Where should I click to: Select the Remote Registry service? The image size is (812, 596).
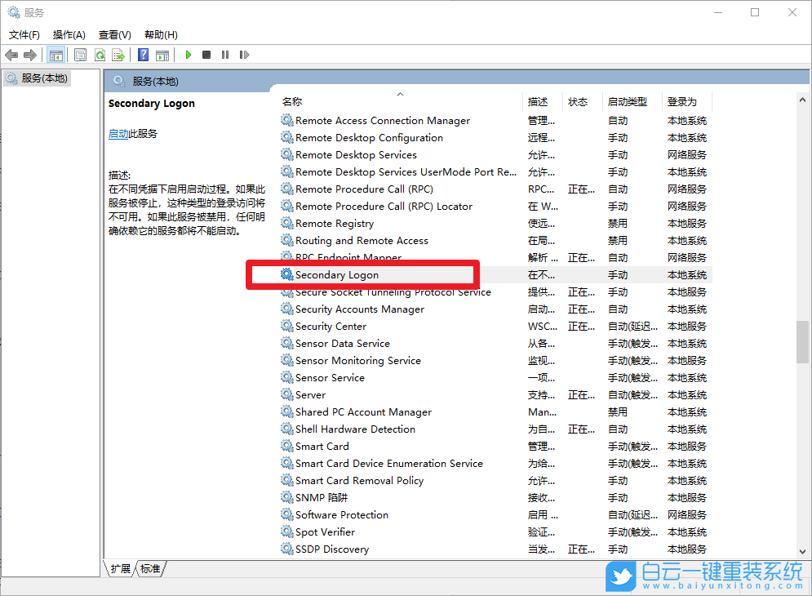[x=335, y=223]
